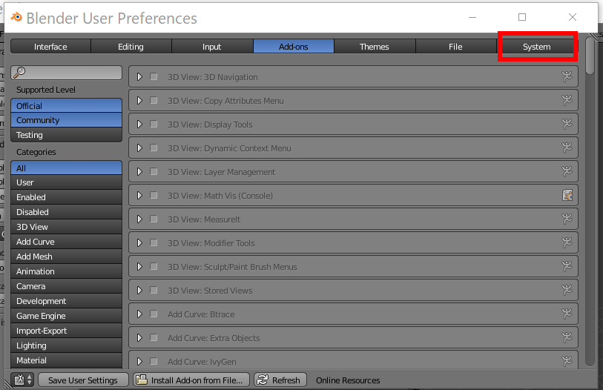This screenshot has width=603, height=390.
Task: Enable the Copy Attributes Menu add-on checkbox
Action: tap(154, 100)
